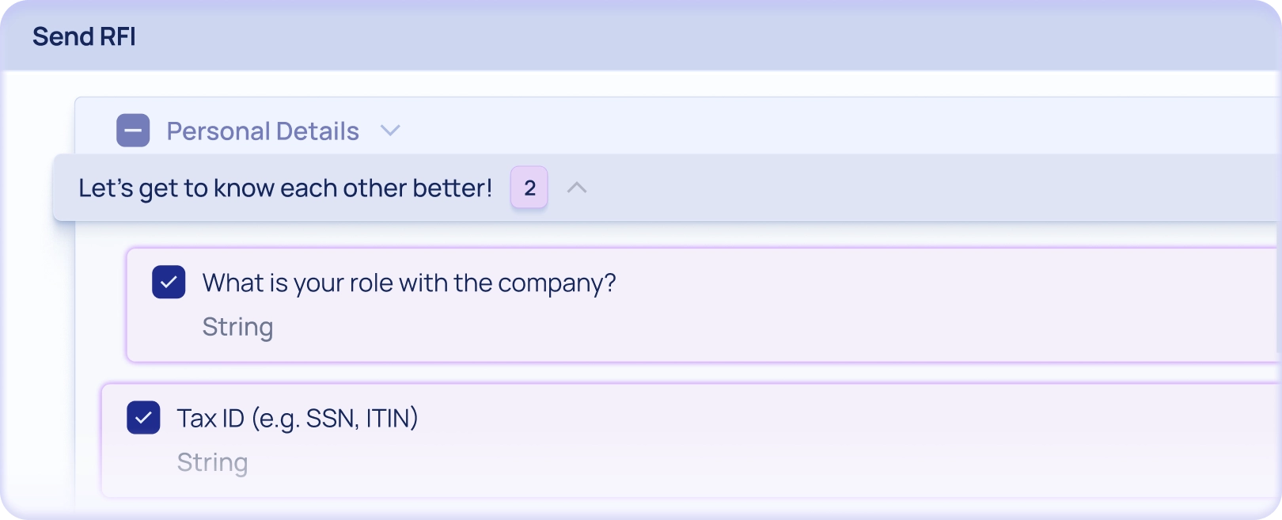This screenshot has height=520, width=1282.
Task: Click the white tick inside the Tax ID checkbox
Action: [143, 417]
